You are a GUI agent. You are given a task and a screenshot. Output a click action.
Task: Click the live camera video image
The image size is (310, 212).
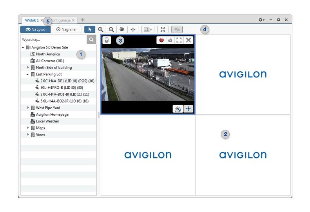click(148, 74)
